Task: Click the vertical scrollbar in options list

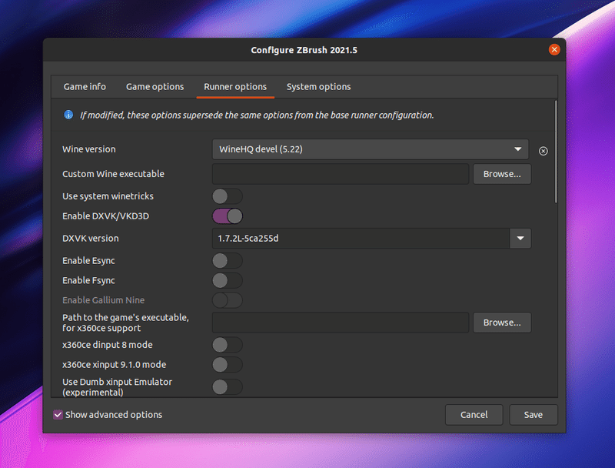Action: (555, 152)
